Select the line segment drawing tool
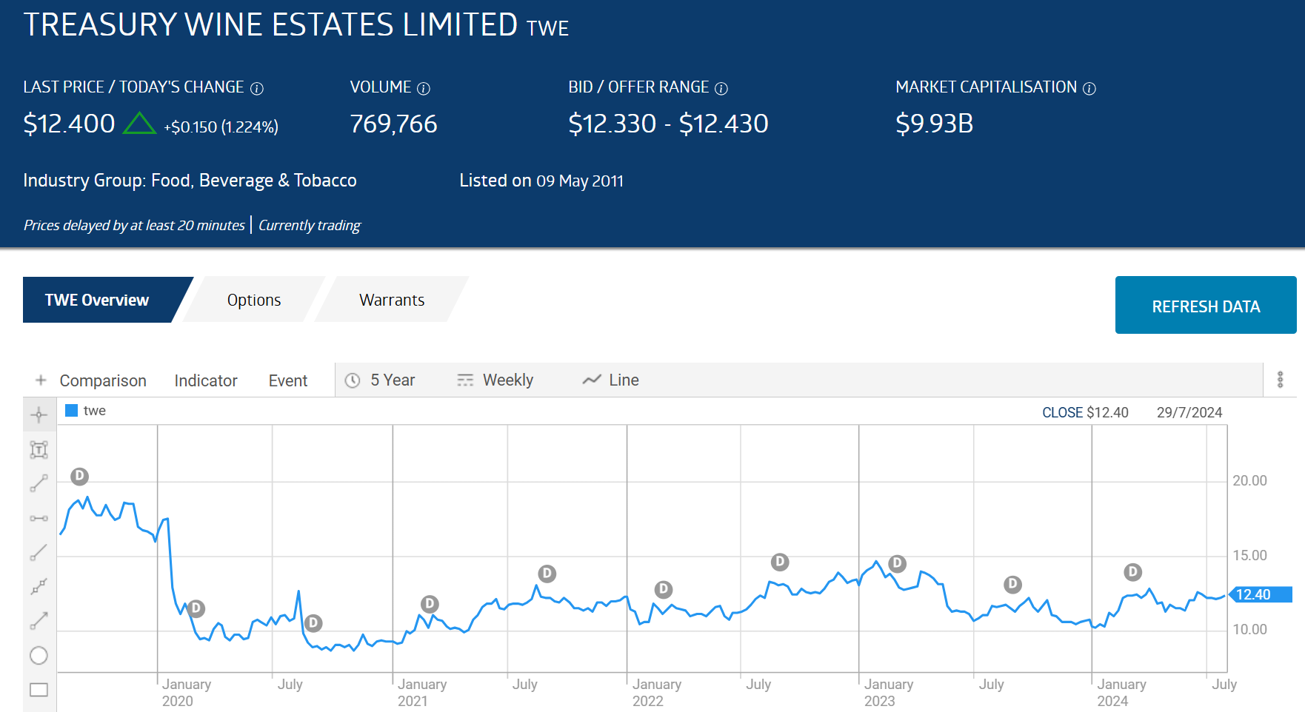 click(x=39, y=483)
